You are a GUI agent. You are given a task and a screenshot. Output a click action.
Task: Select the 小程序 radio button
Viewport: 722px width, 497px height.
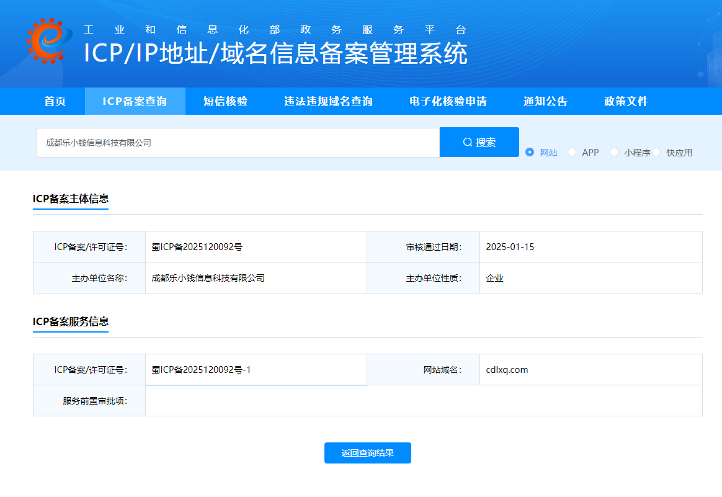tap(614, 152)
